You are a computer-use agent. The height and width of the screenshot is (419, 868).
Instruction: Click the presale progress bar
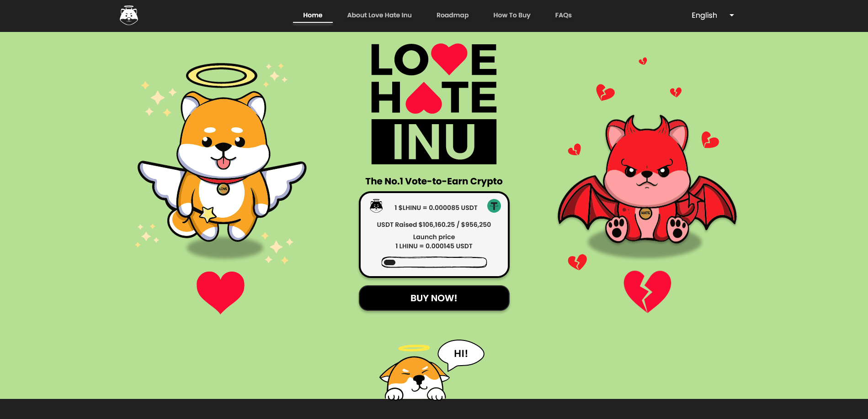(x=434, y=262)
